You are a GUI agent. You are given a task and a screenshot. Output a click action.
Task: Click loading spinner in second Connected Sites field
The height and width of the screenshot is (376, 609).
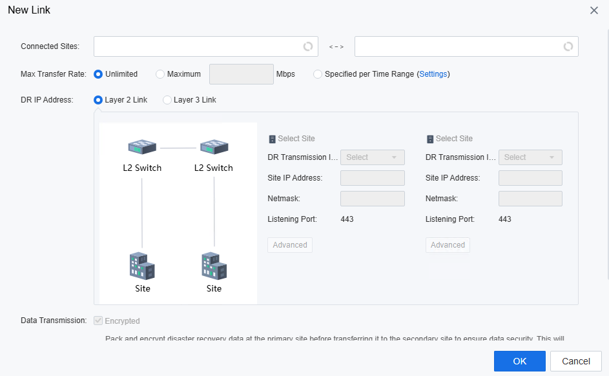(x=568, y=46)
